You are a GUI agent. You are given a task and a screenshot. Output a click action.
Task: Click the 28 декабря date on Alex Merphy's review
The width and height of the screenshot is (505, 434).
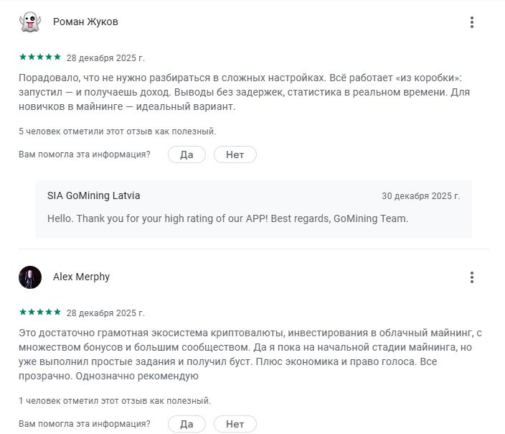pos(105,313)
